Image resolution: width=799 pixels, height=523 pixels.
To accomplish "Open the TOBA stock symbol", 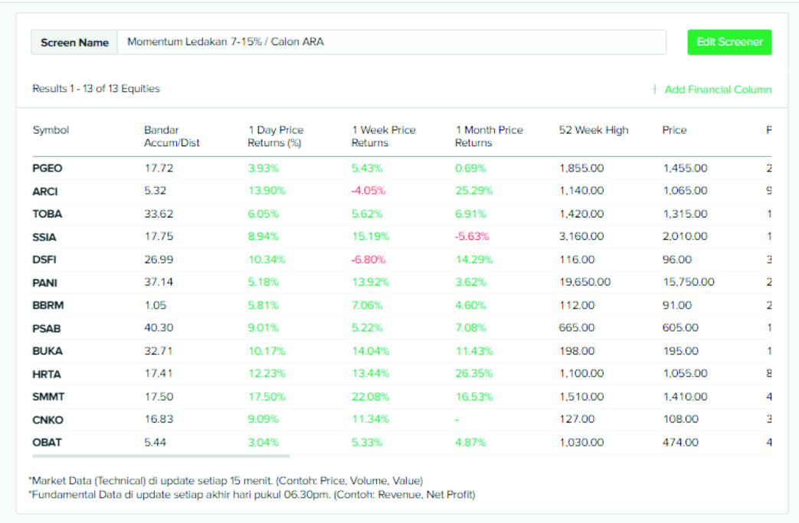I will click(x=47, y=214).
